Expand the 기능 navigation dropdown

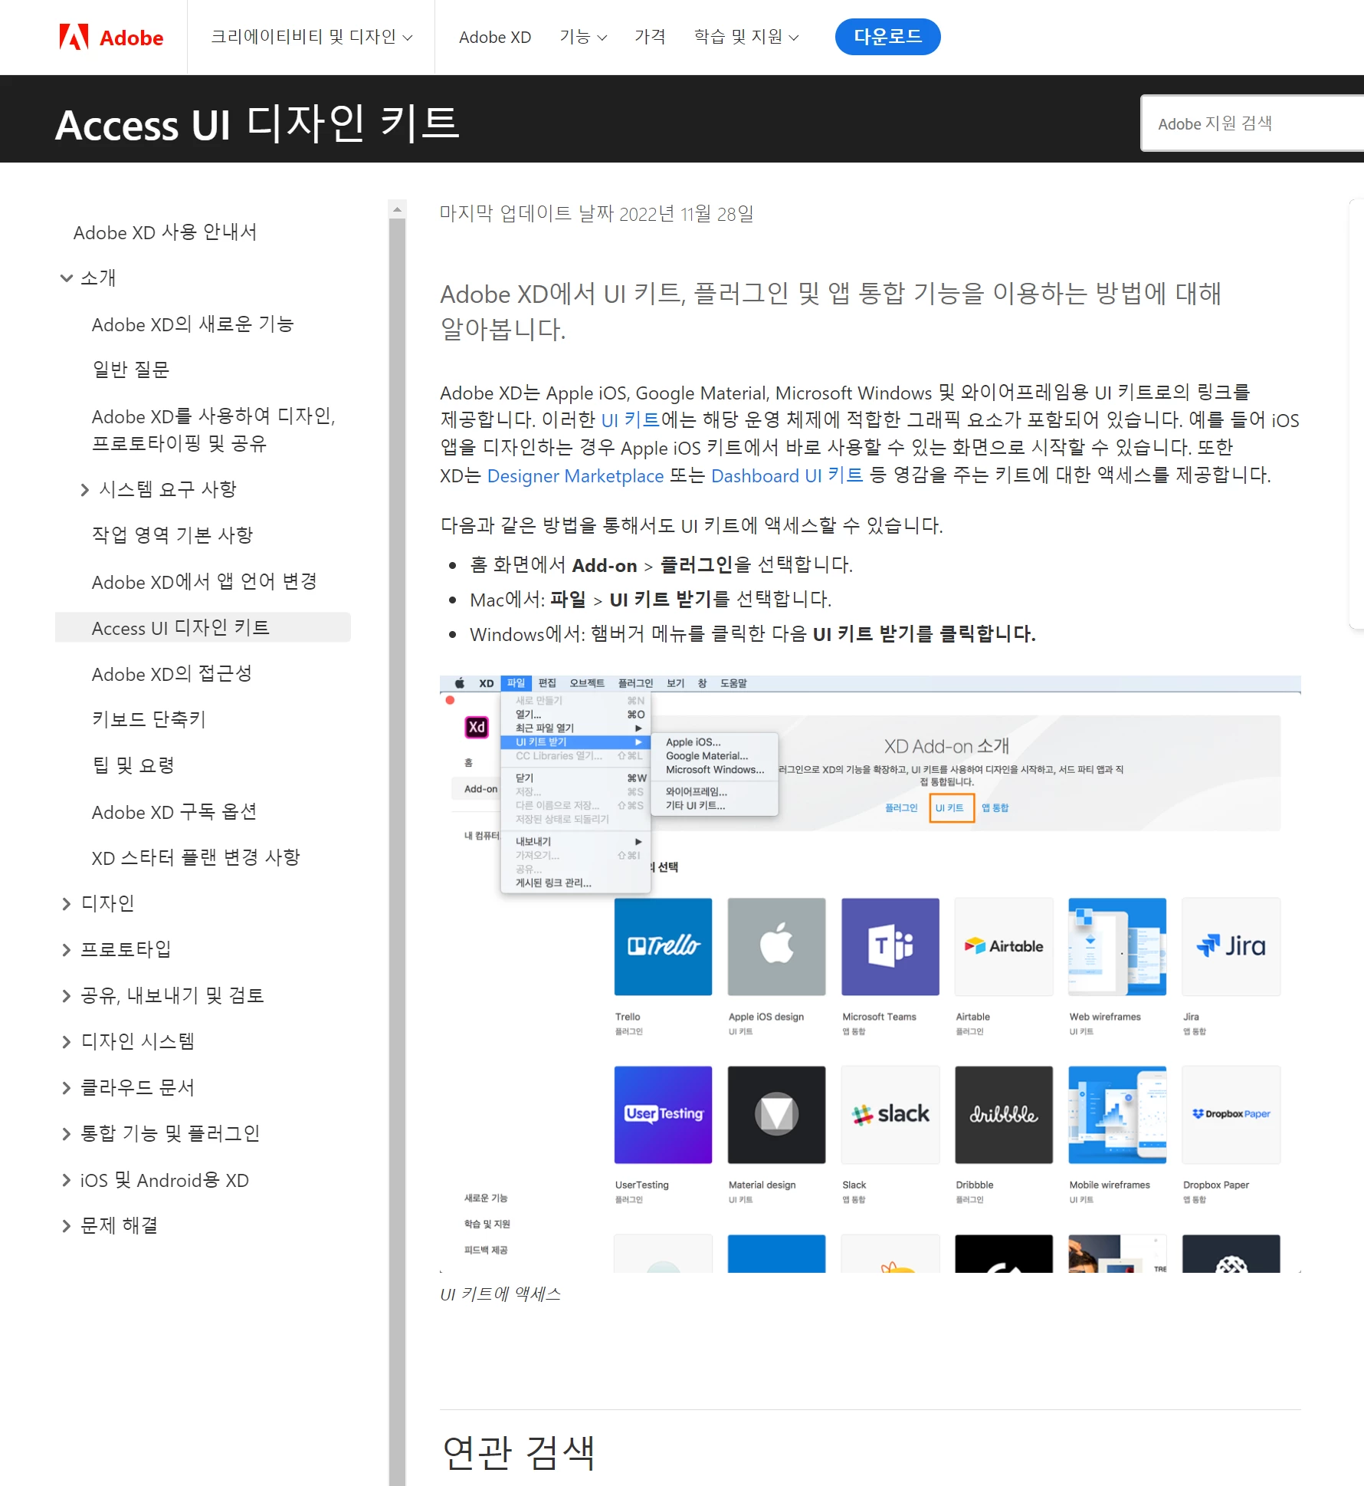pyautogui.click(x=583, y=37)
